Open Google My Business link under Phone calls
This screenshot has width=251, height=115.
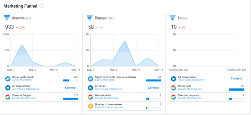pos(190,89)
